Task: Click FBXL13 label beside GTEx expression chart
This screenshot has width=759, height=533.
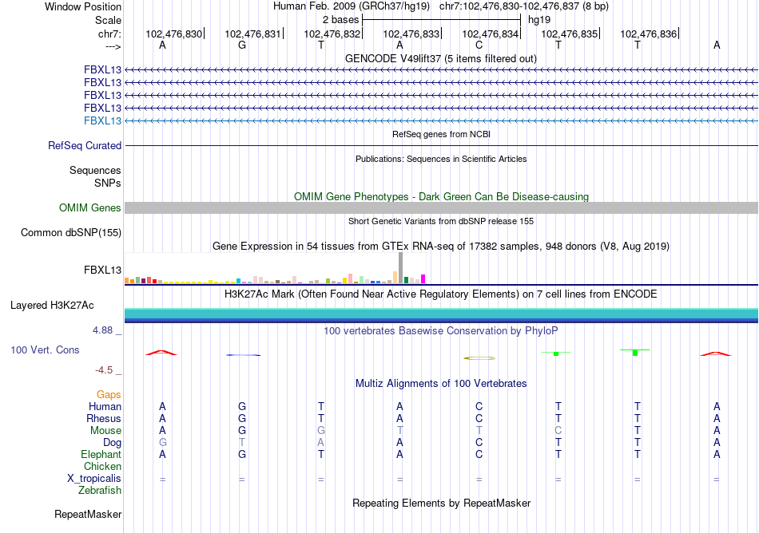Action: (102, 270)
